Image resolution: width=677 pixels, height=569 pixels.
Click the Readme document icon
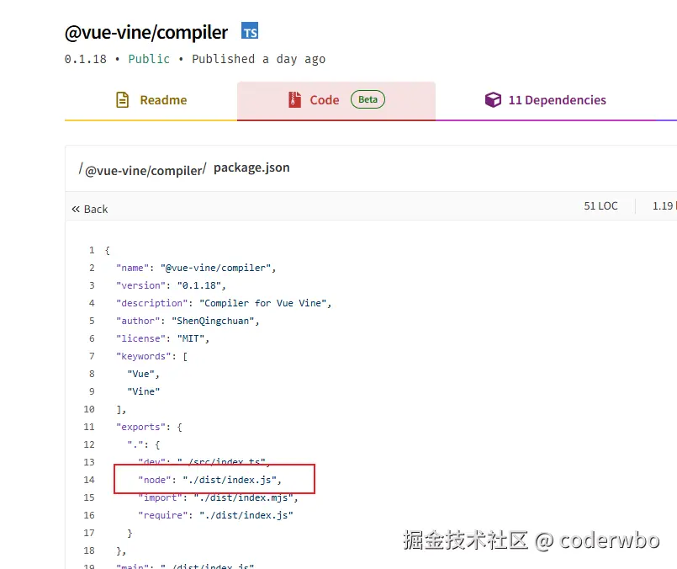[x=123, y=100]
